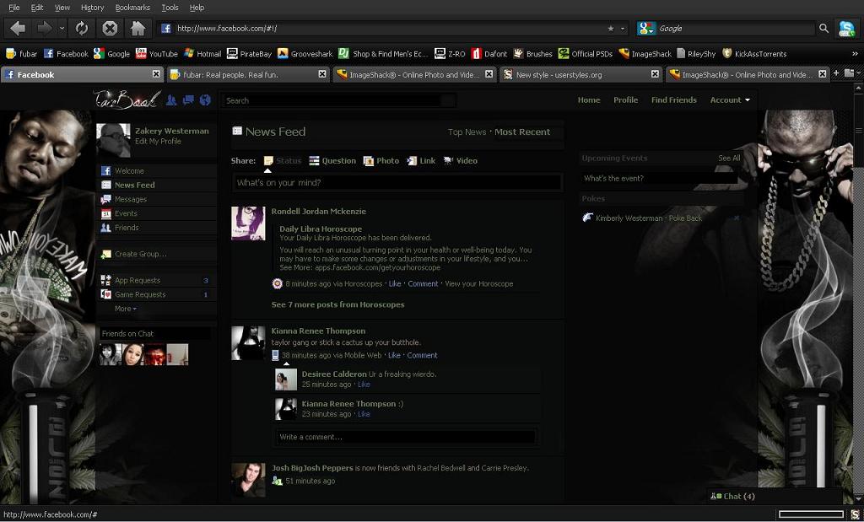Bookmark this page with the star icon
This screenshot has height=522, width=864.
pyautogui.click(x=611, y=28)
